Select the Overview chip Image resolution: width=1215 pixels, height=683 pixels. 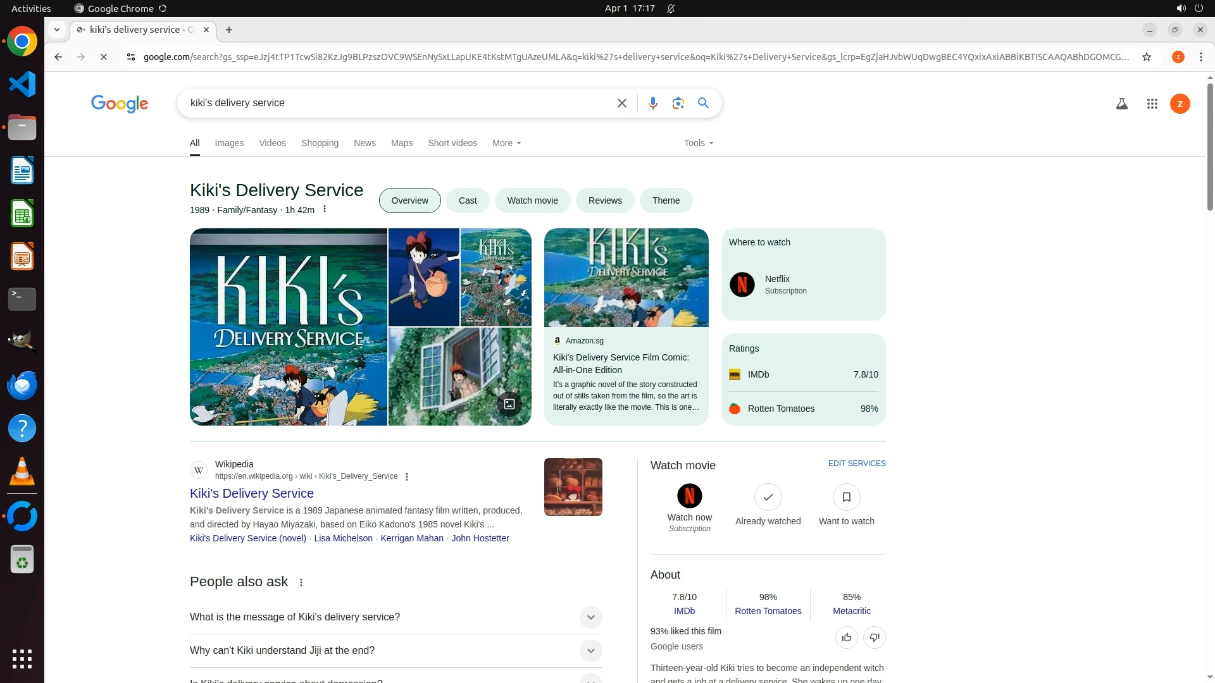(409, 200)
